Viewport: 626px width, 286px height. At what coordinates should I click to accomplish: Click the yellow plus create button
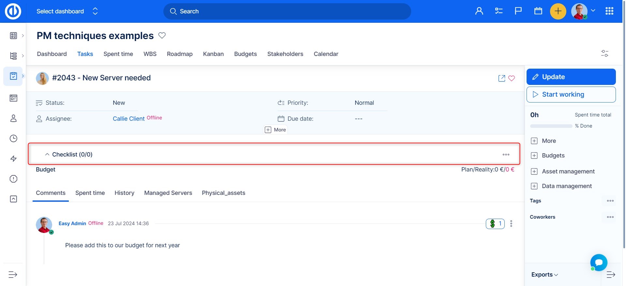click(x=558, y=11)
